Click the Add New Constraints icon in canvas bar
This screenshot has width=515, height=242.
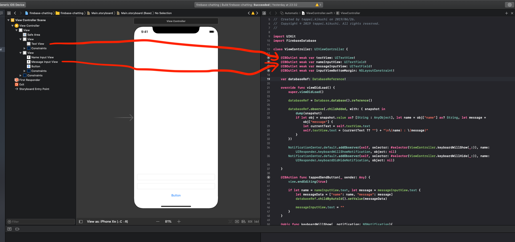coord(250,221)
